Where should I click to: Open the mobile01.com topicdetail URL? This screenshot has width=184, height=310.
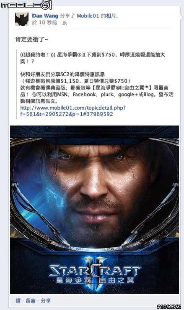[x=73, y=111]
